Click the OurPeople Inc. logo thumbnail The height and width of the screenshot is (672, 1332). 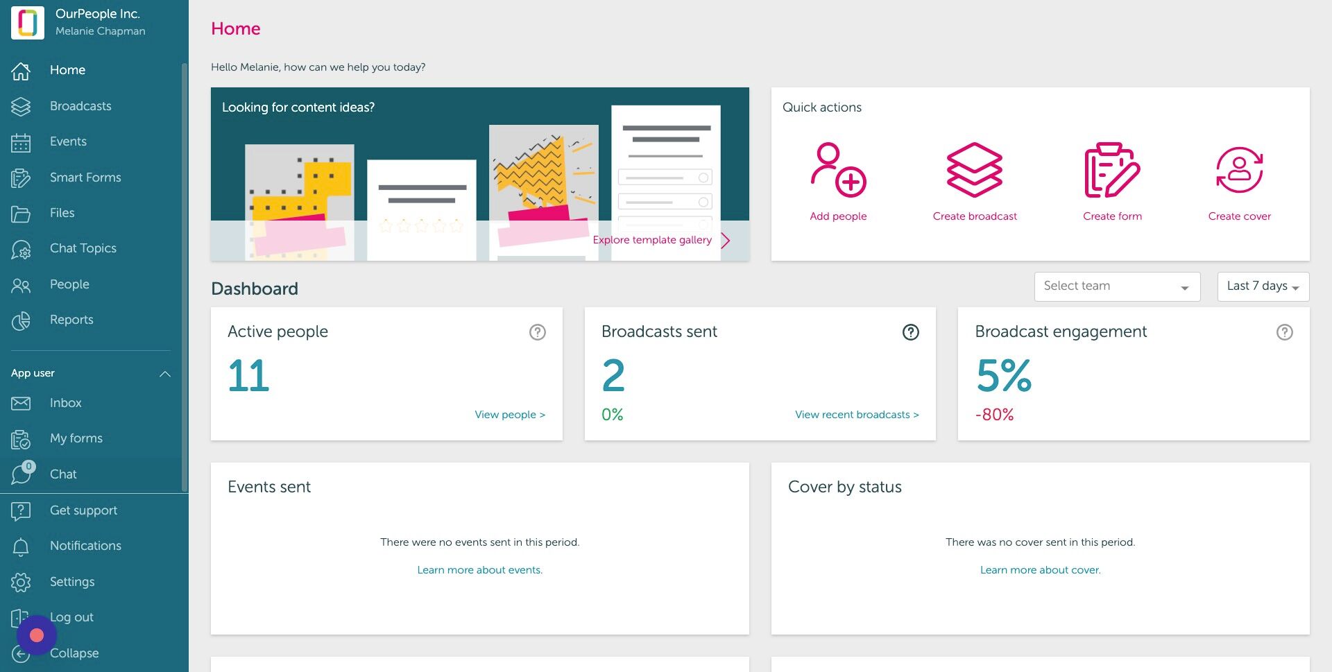27,22
